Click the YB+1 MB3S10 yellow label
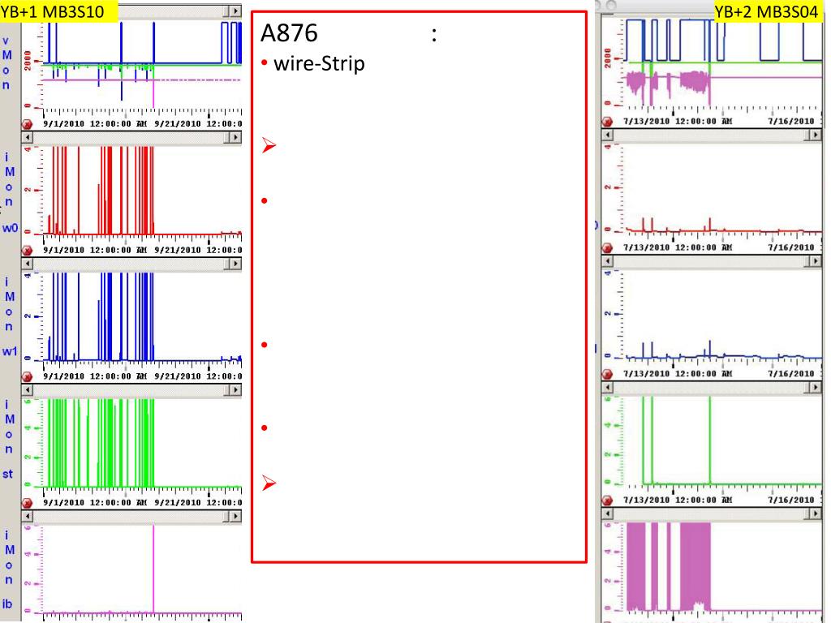Image resolution: width=831 pixels, height=623 pixels. pos(58,11)
